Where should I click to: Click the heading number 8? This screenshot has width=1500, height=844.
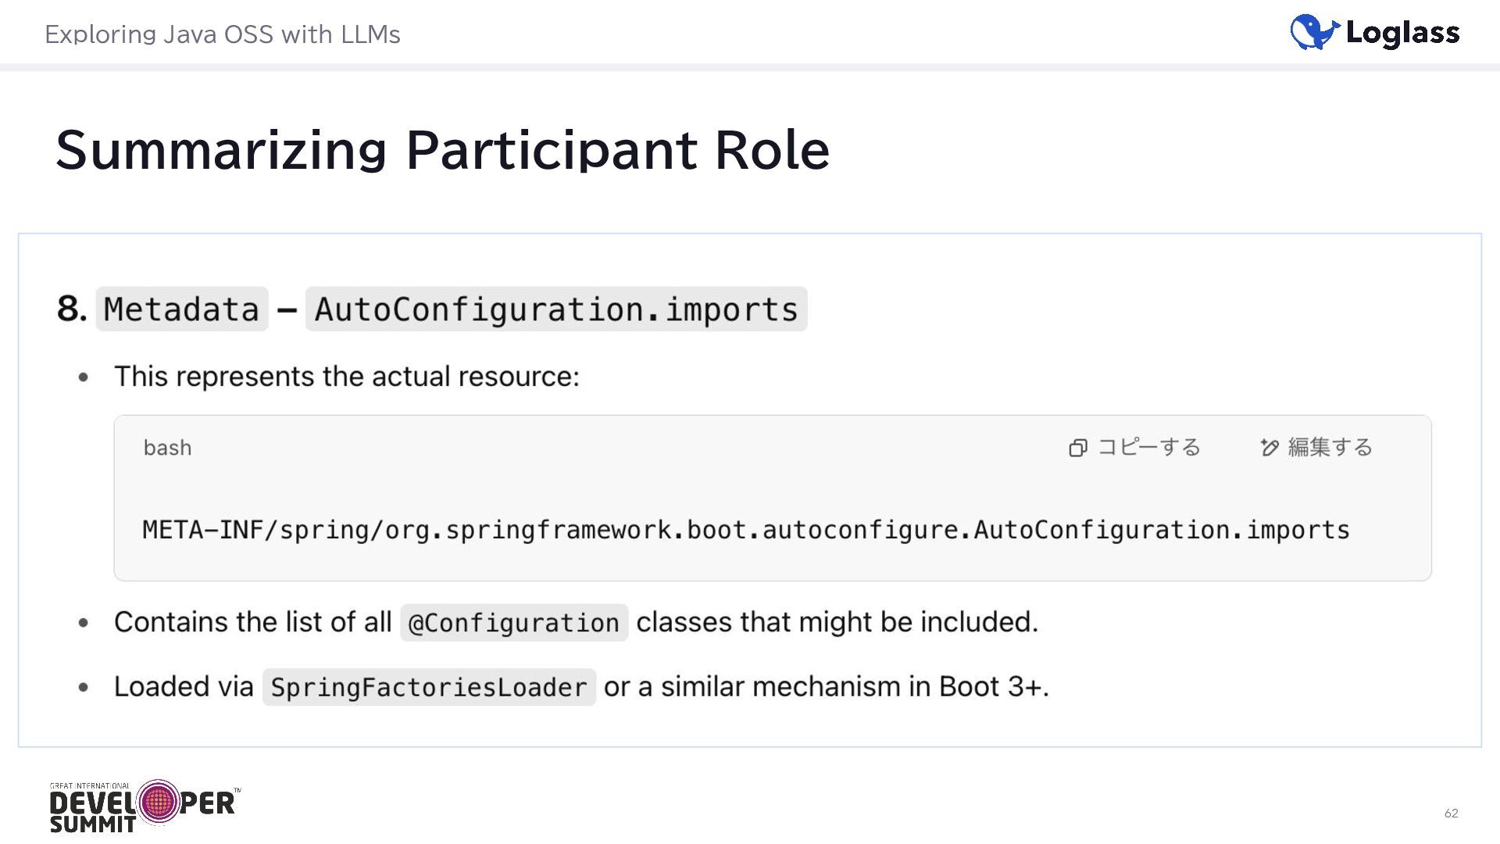click(x=71, y=309)
